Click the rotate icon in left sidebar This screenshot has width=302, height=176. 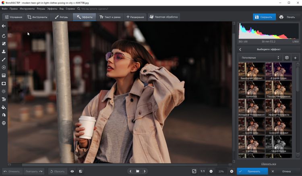[4, 36]
